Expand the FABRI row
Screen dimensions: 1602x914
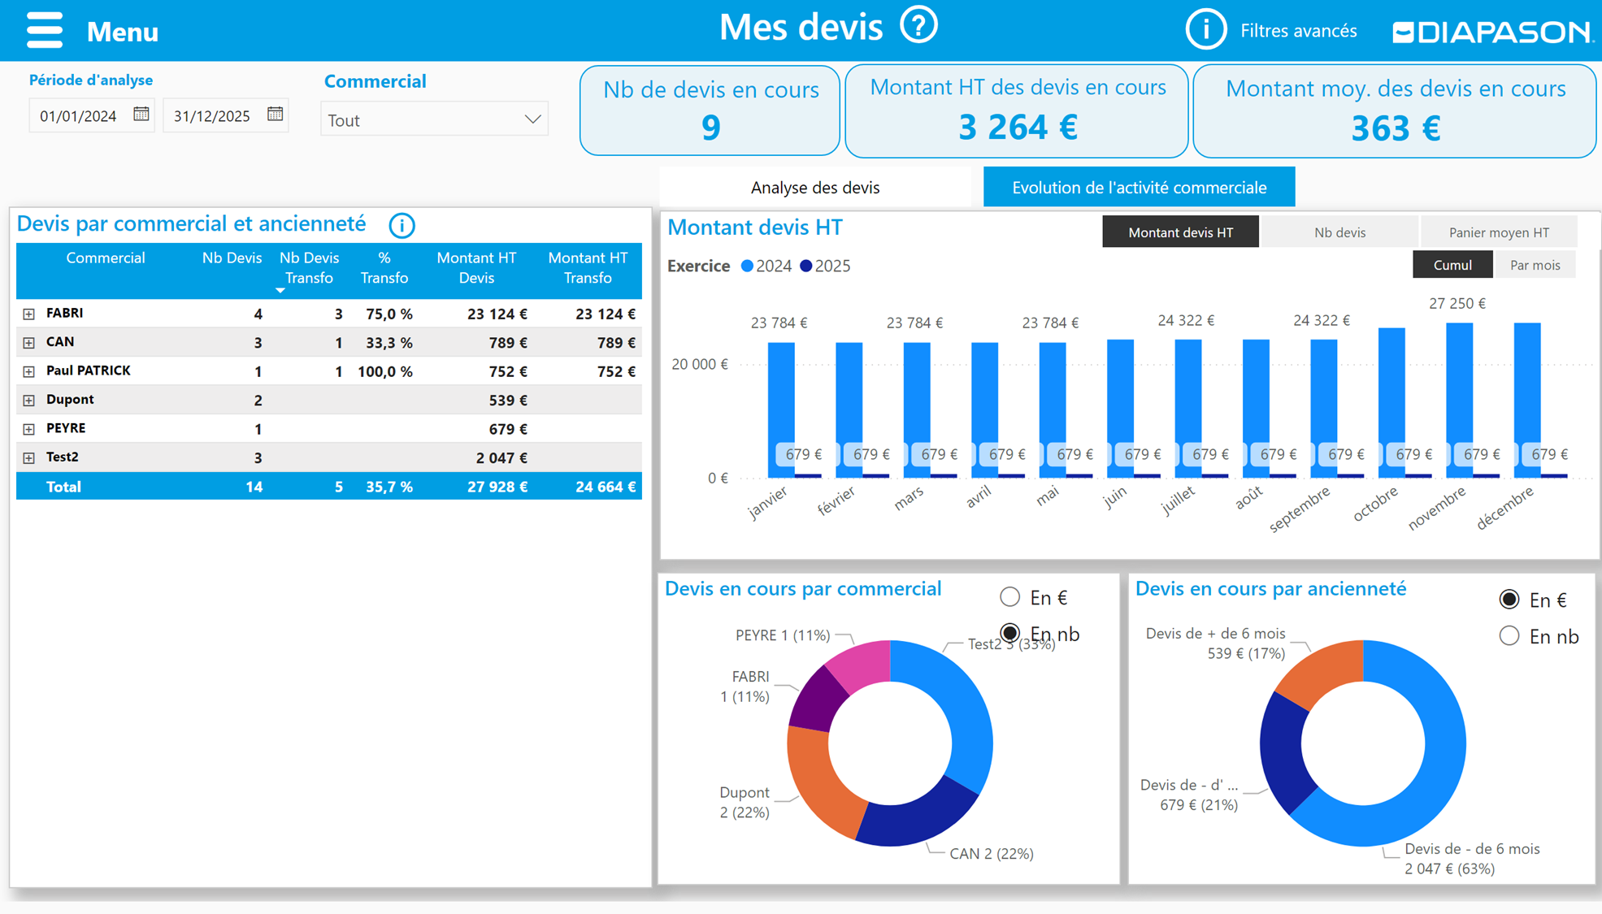point(29,314)
